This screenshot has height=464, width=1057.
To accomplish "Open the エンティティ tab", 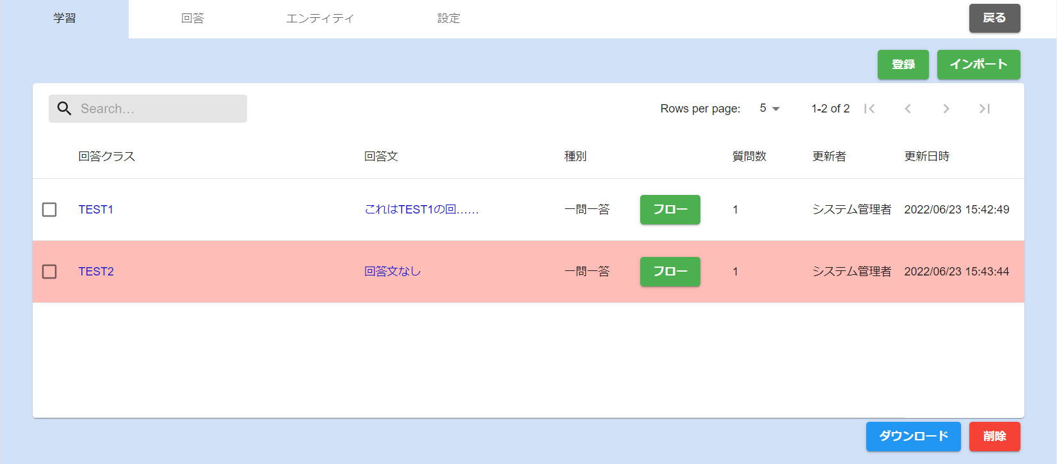I will click(x=320, y=19).
